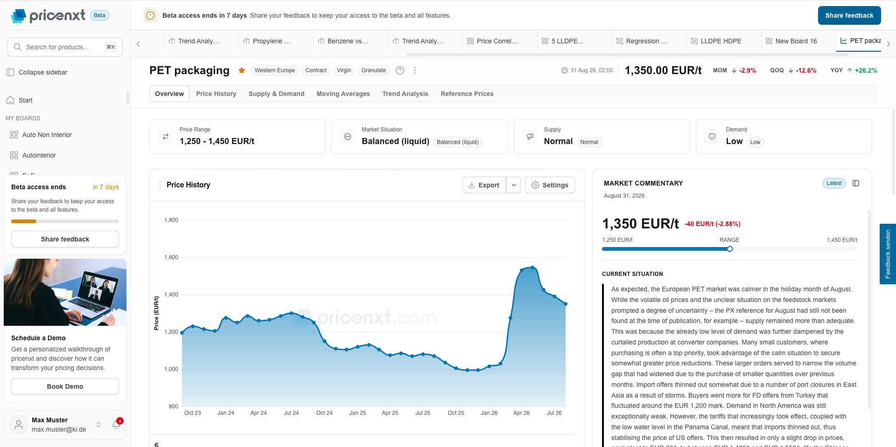Select the Trend Analysis sub-tab
The image size is (896, 447).
click(405, 94)
